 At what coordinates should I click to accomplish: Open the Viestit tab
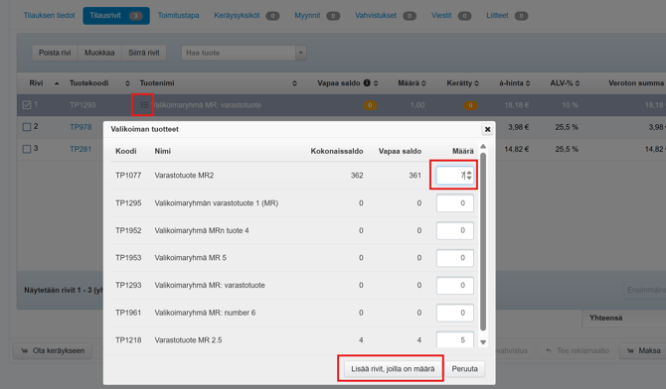pyautogui.click(x=451, y=15)
